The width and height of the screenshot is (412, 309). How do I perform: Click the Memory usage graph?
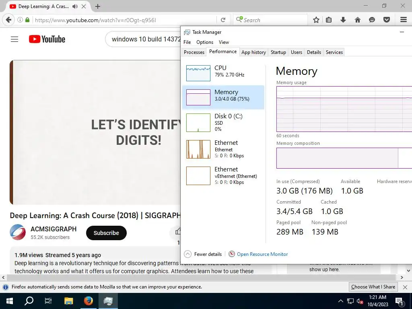point(344,109)
